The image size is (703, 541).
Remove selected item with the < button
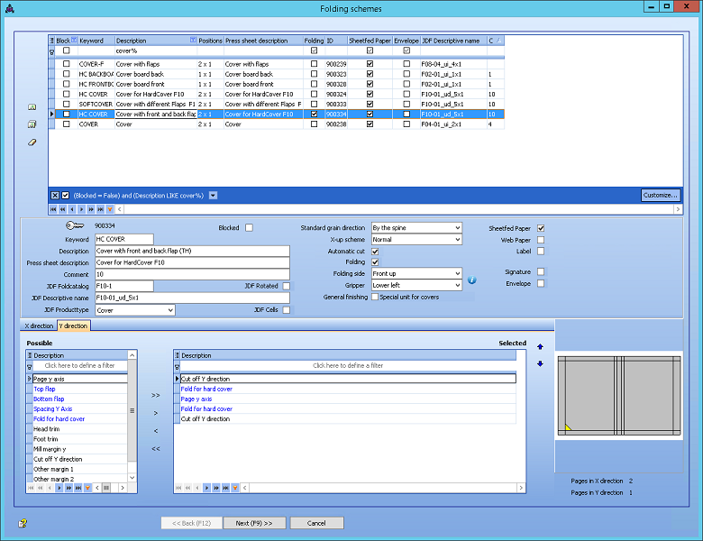click(156, 431)
